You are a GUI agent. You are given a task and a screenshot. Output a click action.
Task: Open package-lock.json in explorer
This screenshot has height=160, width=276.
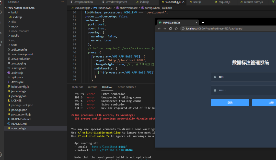click(x=22, y=105)
